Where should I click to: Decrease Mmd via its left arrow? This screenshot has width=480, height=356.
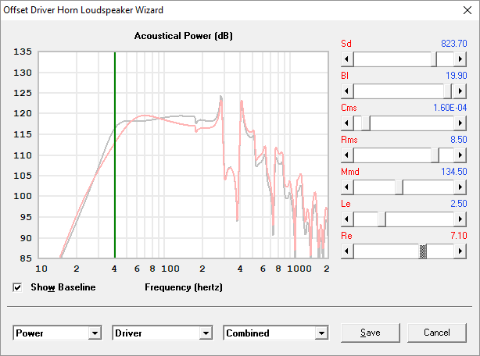pos(347,187)
